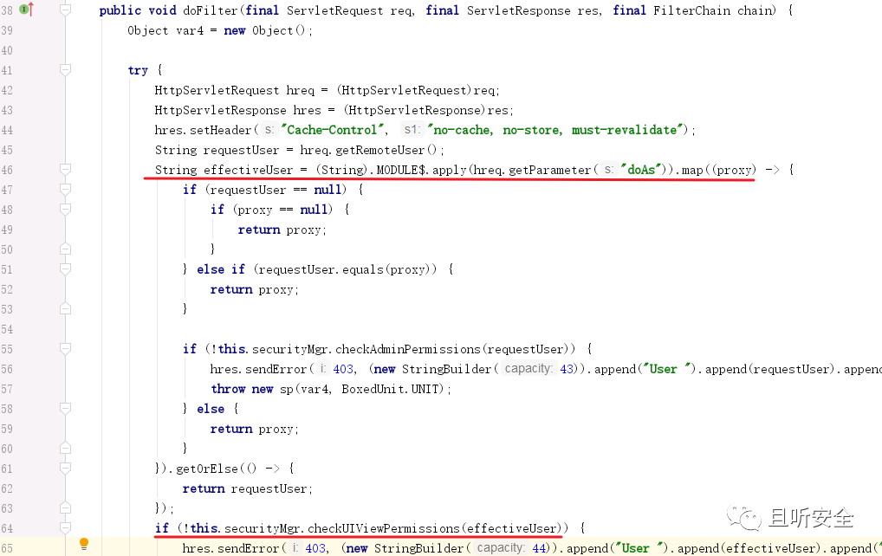882x556 pixels.
Task: Click line number 62 in the gutter
Action: point(7,488)
